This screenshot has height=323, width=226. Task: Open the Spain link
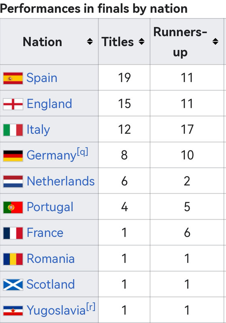[42, 78]
